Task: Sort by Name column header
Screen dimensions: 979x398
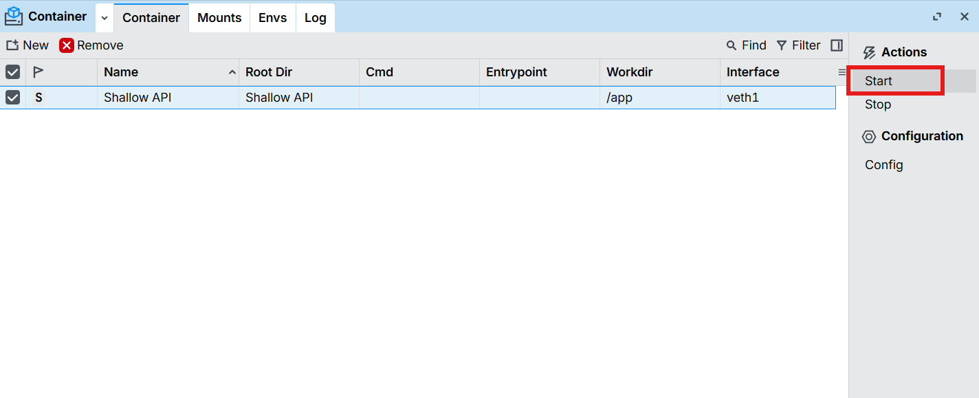Action: coord(121,72)
